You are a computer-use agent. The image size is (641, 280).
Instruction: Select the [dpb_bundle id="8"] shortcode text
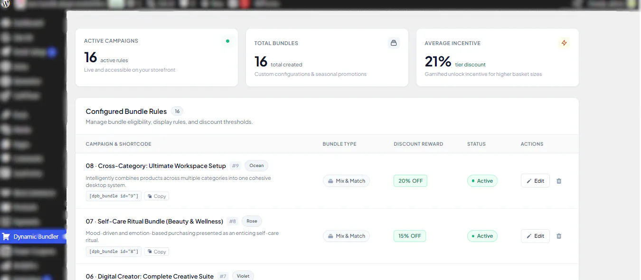(x=113, y=252)
